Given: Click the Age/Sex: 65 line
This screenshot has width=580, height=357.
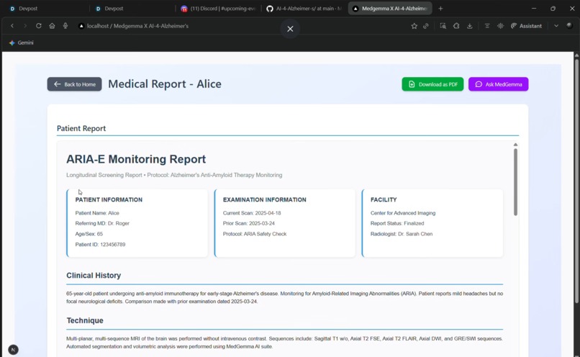Looking at the screenshot, I should coord(89,234).
